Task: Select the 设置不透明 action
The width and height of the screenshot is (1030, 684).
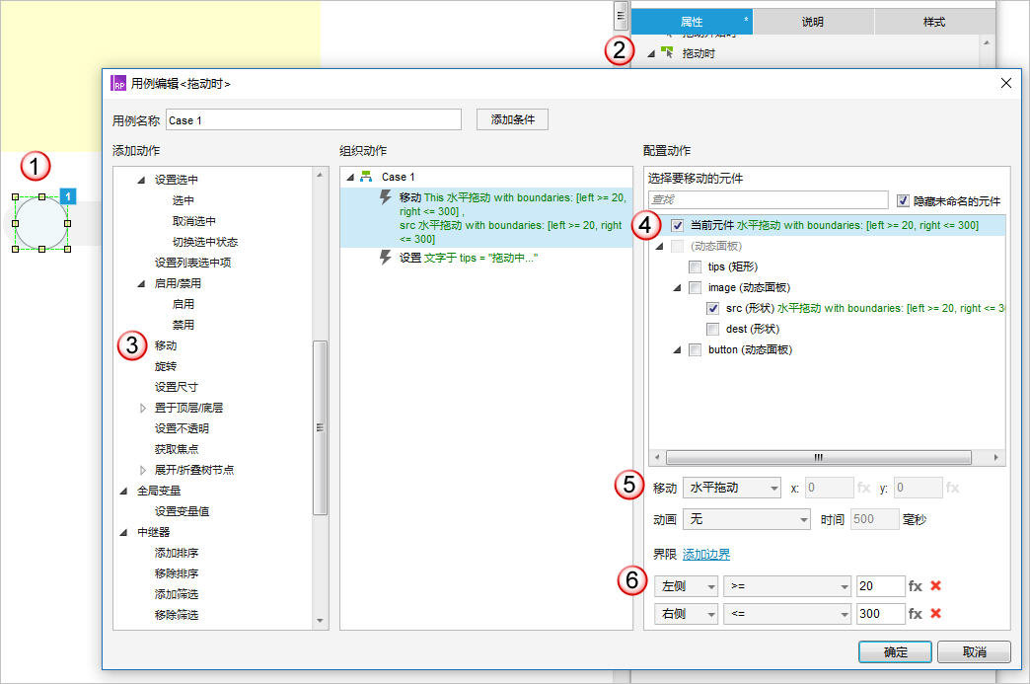Action: 182,427
